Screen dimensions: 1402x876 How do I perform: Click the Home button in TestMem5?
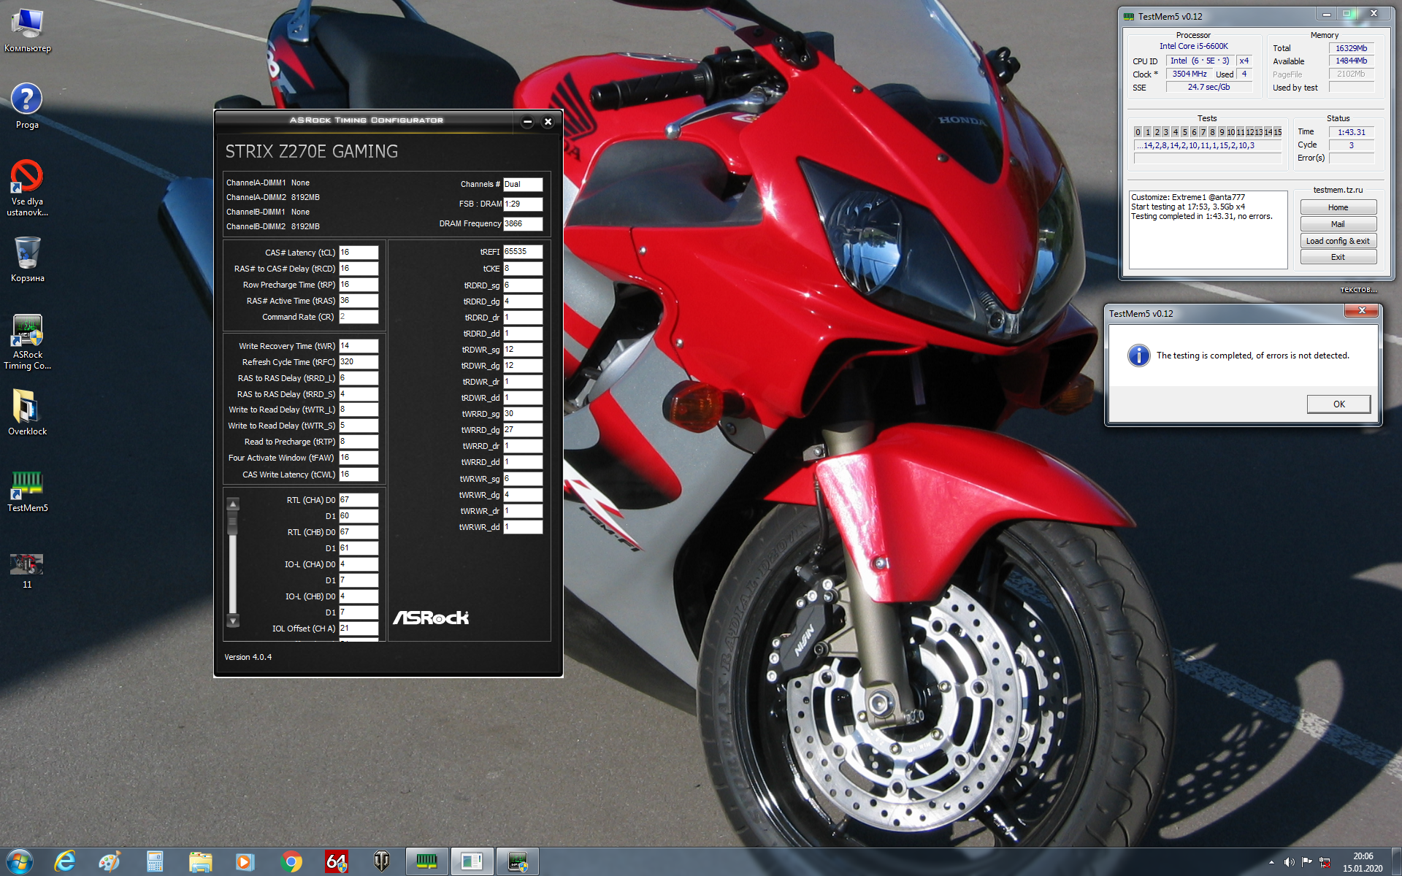[x=1338, y=207]
